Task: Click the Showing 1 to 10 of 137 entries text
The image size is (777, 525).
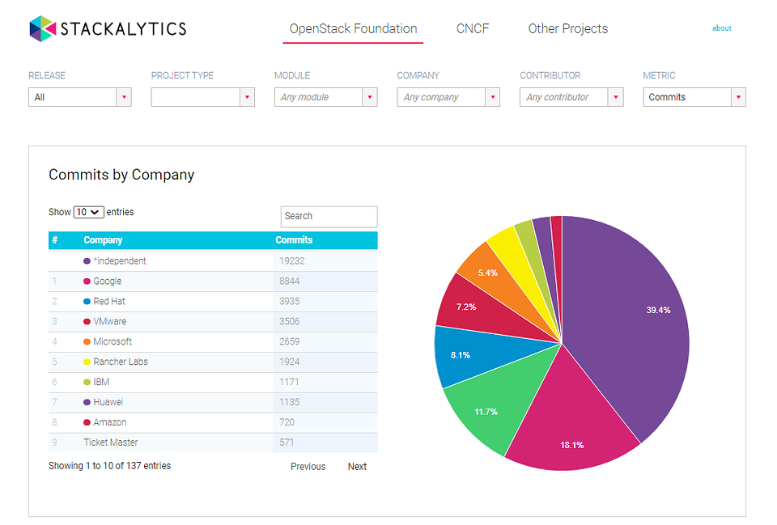Action: click(x=109, y=466)
